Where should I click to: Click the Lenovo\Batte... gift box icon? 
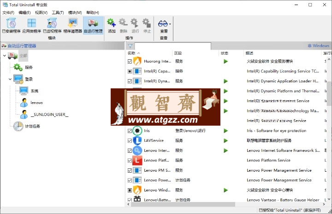tap(137, 198)
